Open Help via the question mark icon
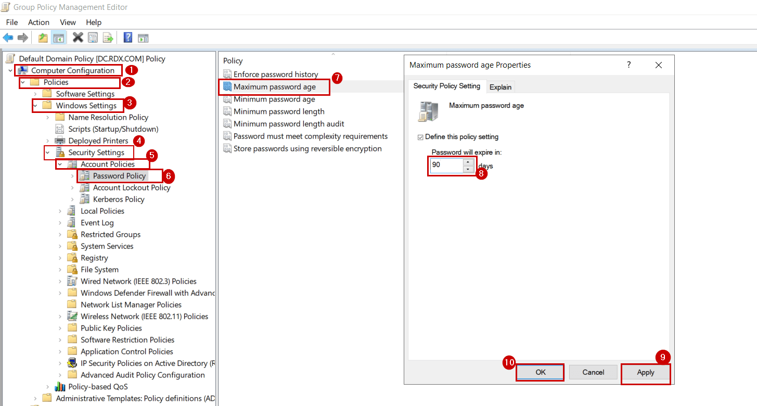 127,37
